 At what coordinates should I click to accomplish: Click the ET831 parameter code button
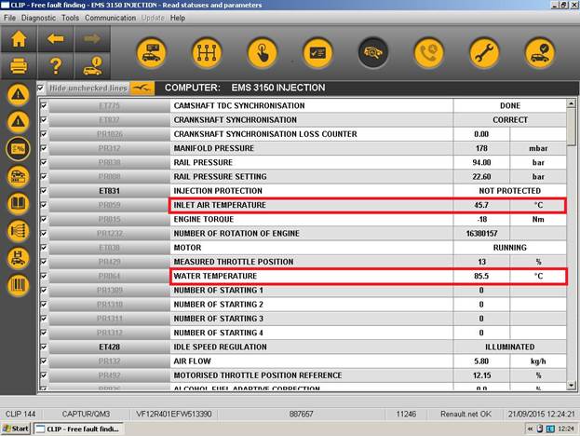pyautogui.click(x=109, y=191)
